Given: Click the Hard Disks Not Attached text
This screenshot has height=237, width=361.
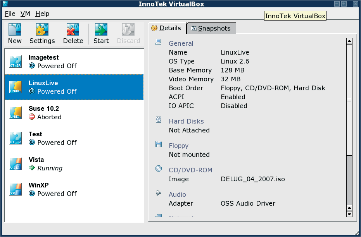Looking at the screenshot, I should (x=189, y=131).
